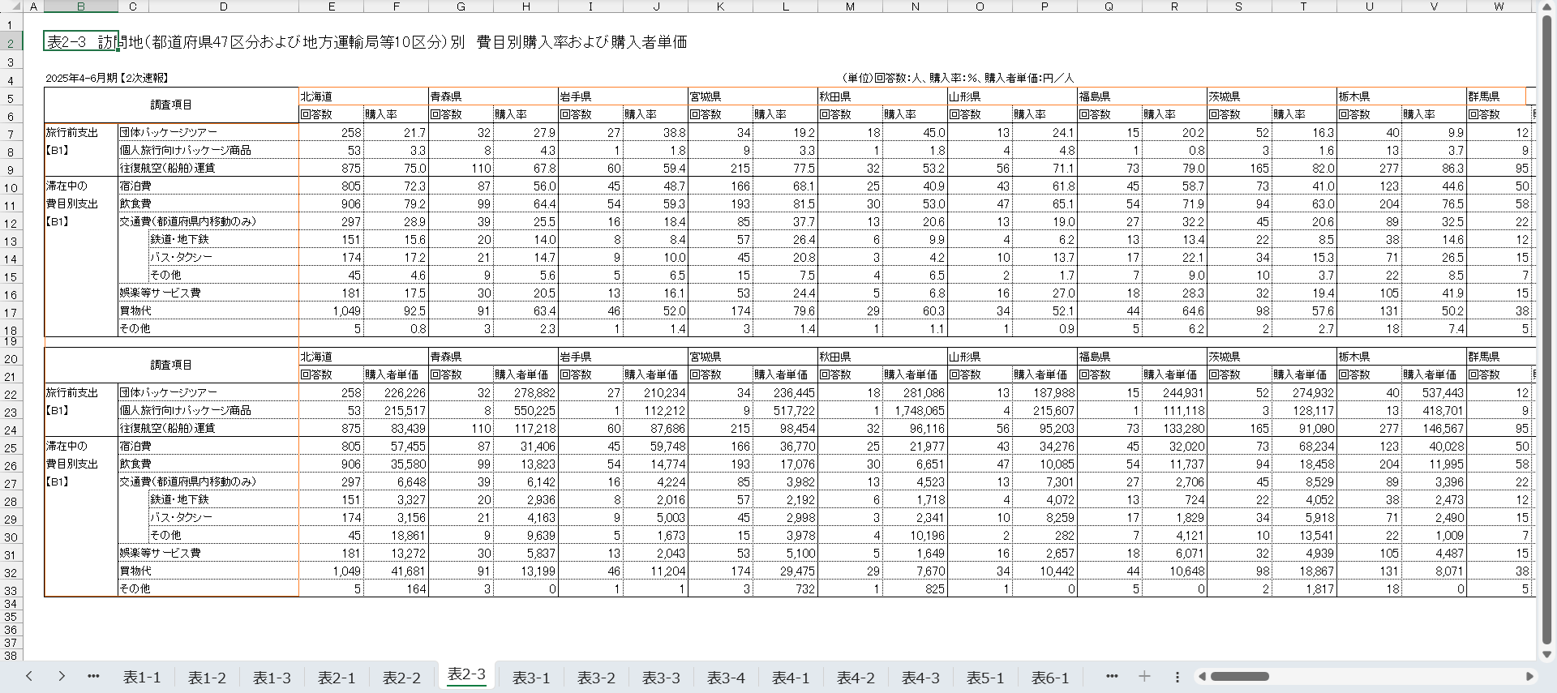Open hidden sheets ellipsis left of 表1-1
This screenshot has height=693, width=1557.
(93, 676)
